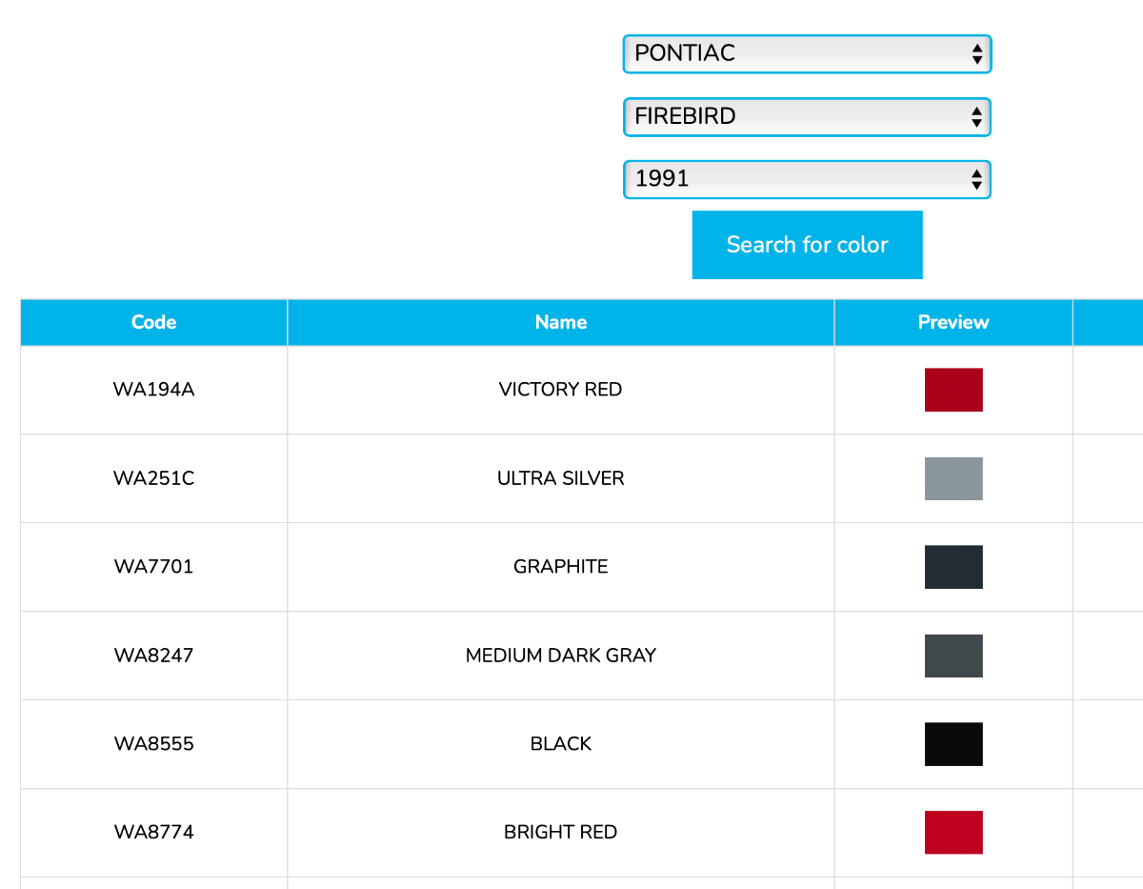1143x889 pixels.
Task: Click the Search for color button
Action: 807,245
